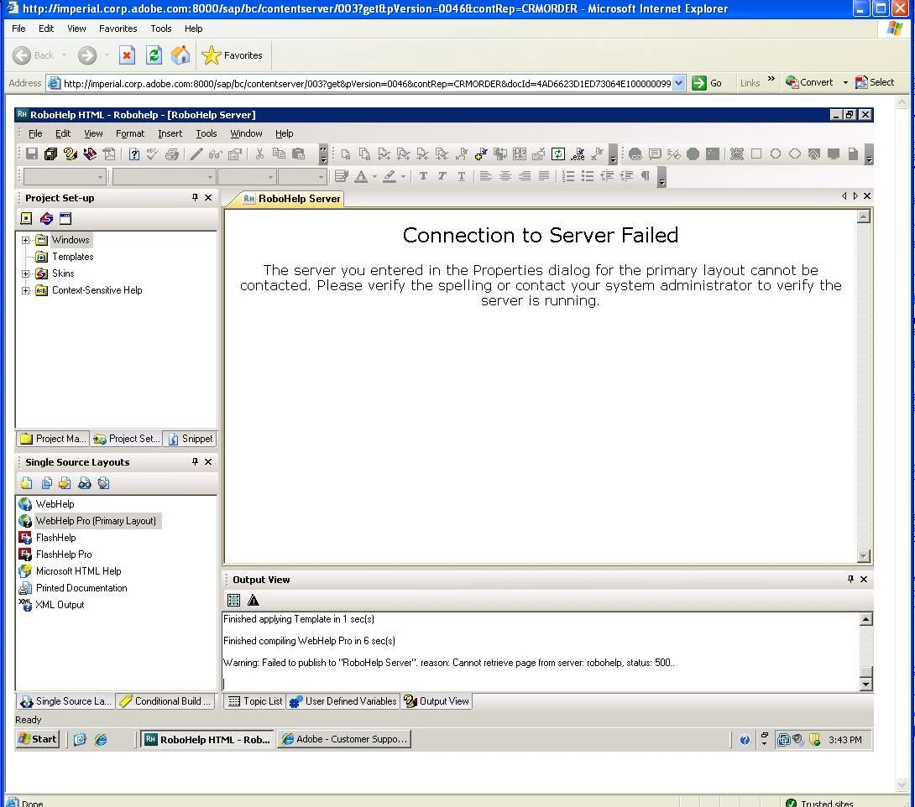This screenshot has height=807, width=915.
Task: Click Adobe - Customer Support taskbar button
Action: click(344, 739)
